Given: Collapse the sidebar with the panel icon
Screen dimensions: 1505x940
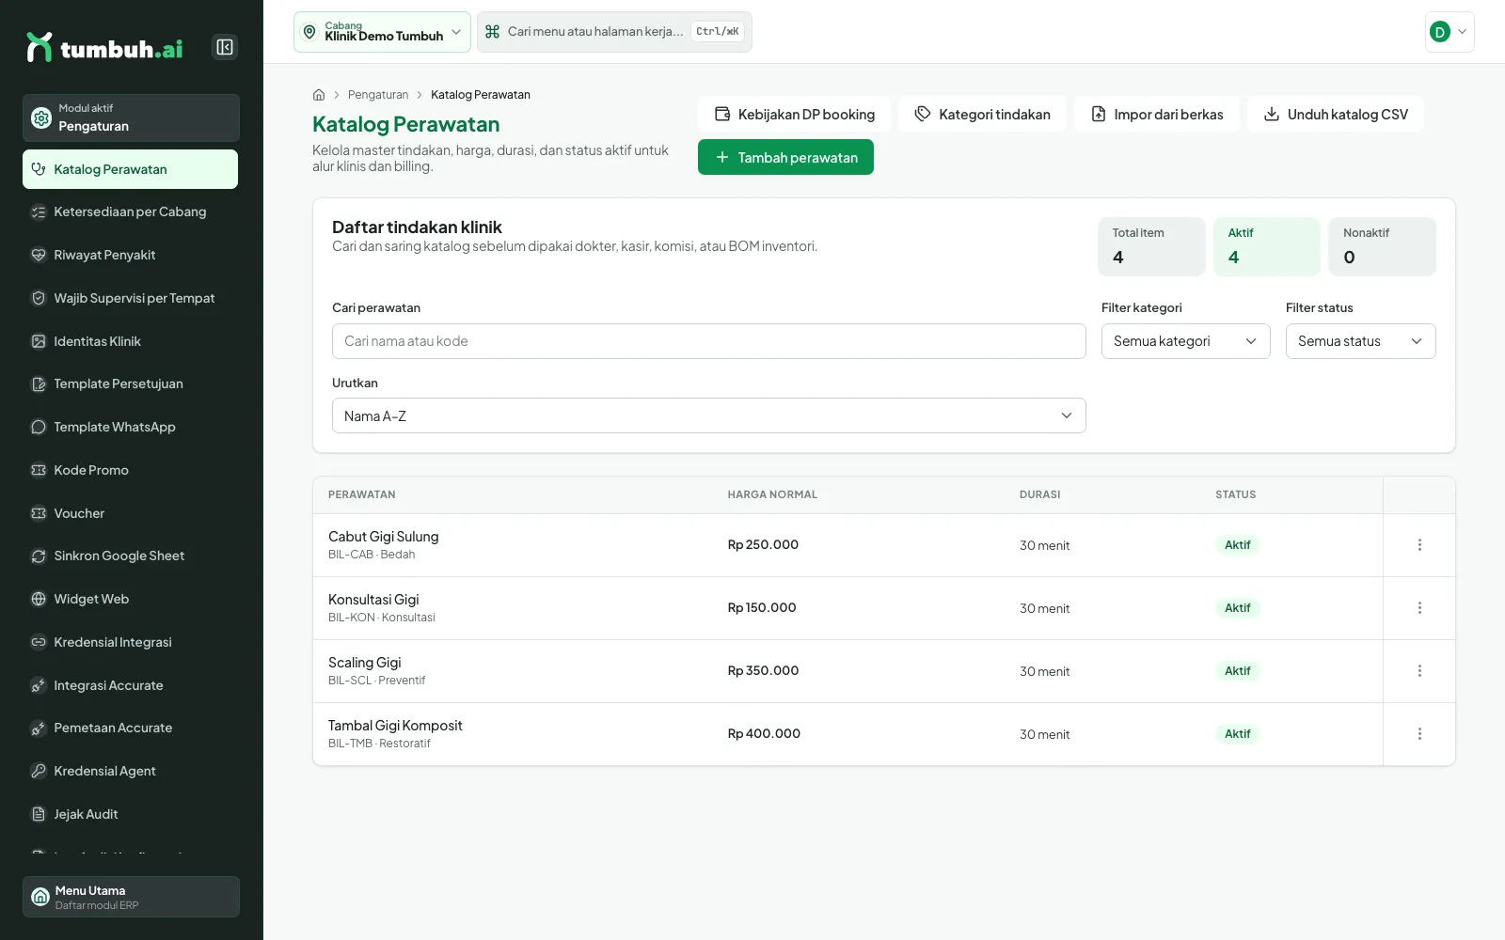Looking at the screenshot, I should (x=225, y=47).
